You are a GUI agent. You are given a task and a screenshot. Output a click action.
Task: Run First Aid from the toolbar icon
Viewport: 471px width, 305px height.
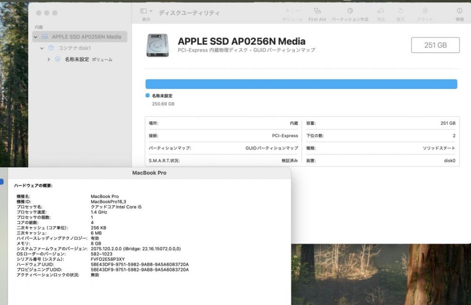pyautogui.click(x=317, y=11)
